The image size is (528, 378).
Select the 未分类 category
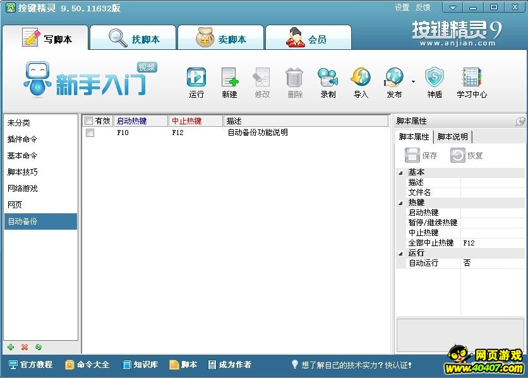pyautogui.click(x=40, y=123)
